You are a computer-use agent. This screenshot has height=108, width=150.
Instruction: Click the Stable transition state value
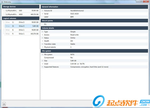[73, 44]
